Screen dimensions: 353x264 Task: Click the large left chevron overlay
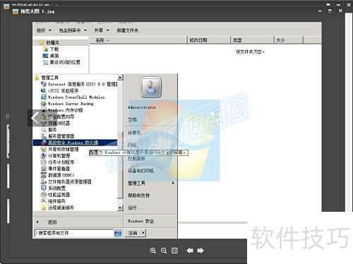click(x=35, y=118)
